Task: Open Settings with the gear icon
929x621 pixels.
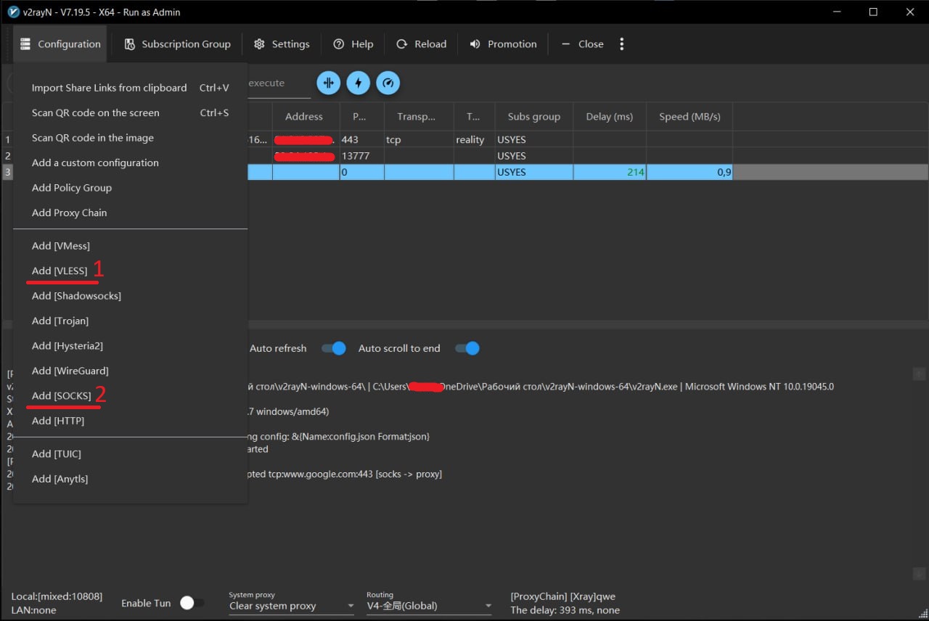Action: [282, 44]
